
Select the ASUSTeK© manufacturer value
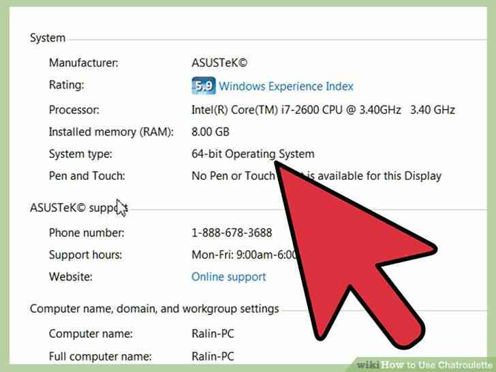click(x=219, y=63)
